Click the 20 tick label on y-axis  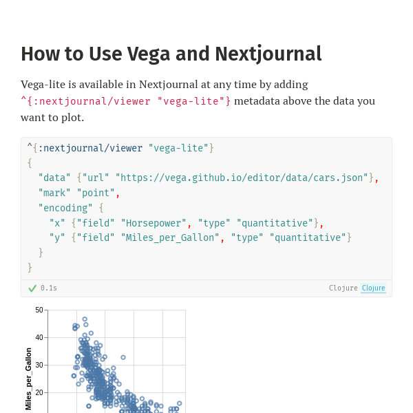pos(39,393)
